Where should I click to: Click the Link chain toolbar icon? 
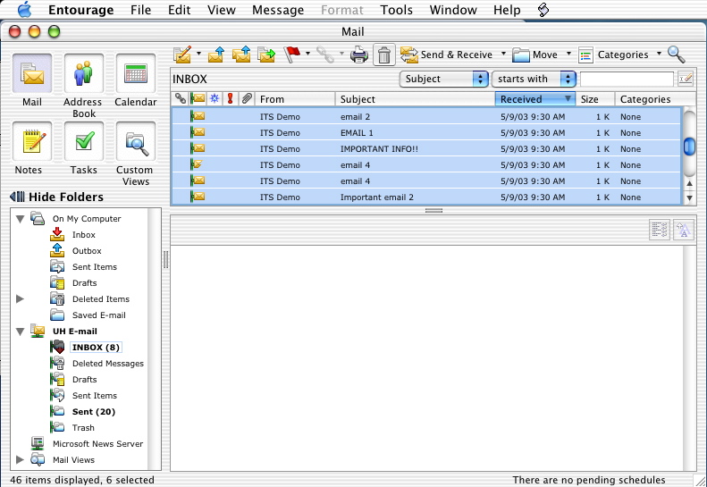point(325,55)
